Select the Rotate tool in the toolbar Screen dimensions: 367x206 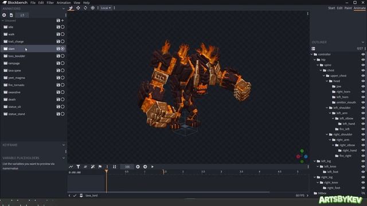click(x=85, y=8)
